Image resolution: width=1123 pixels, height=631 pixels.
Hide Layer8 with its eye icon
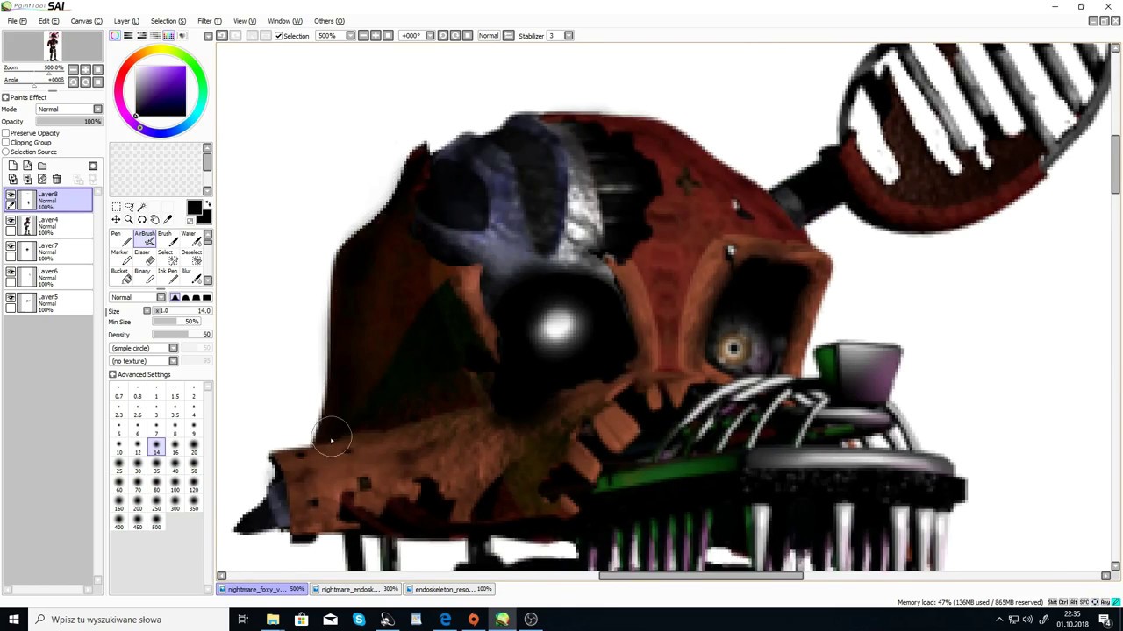(11, 196)
